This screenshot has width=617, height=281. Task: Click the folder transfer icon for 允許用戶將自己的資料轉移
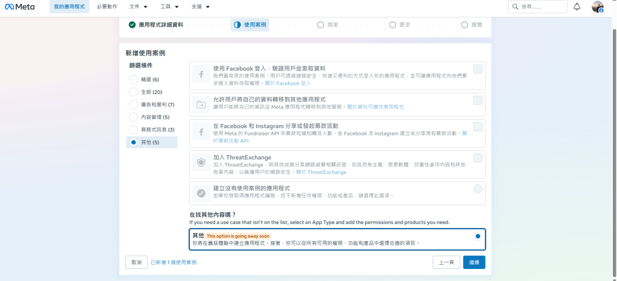pyautogui.click(x=201, y=105)
